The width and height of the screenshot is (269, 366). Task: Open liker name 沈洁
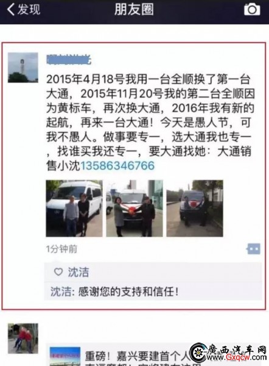pyautogui.click(x=79, y=272)
